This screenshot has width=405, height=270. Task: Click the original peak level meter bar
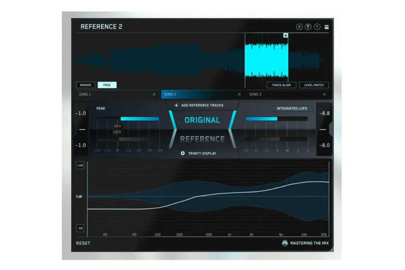point(128,119)
